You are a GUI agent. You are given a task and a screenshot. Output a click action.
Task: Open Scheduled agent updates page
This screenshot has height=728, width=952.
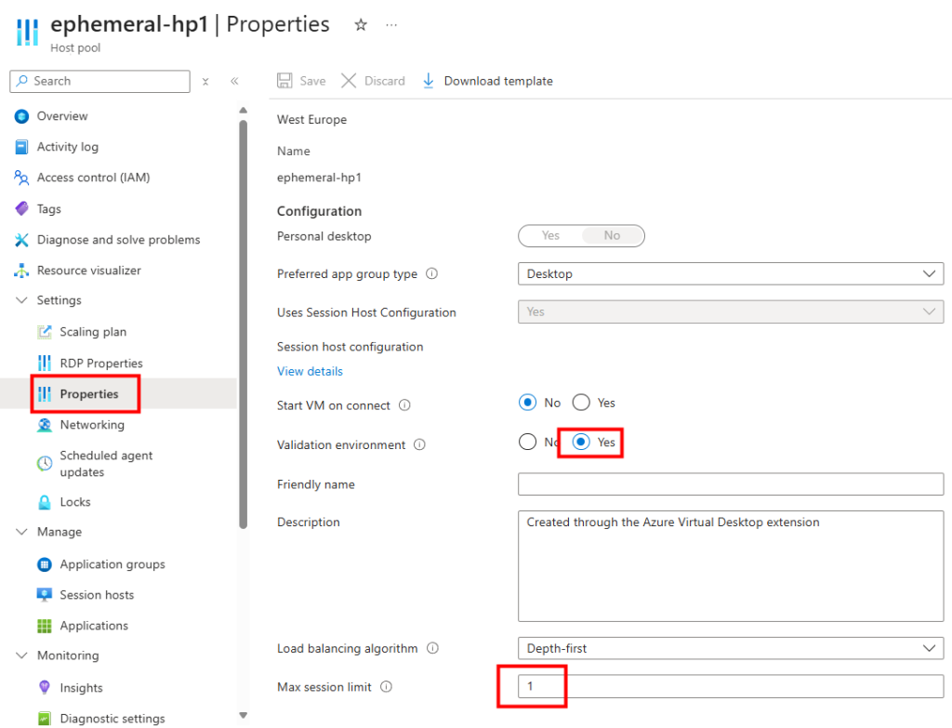tap(106, 464)
